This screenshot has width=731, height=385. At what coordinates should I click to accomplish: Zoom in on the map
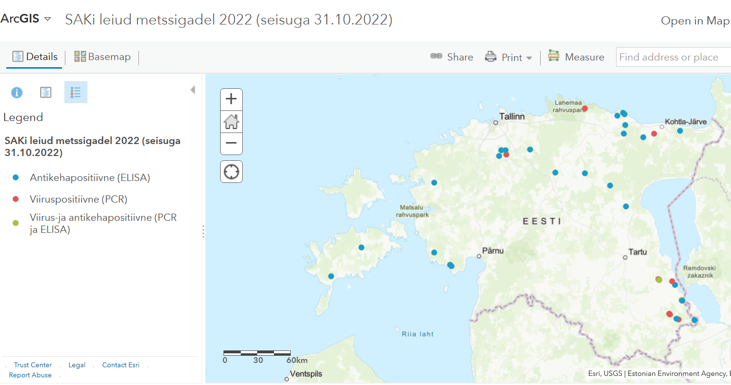(x=231, y=99)
